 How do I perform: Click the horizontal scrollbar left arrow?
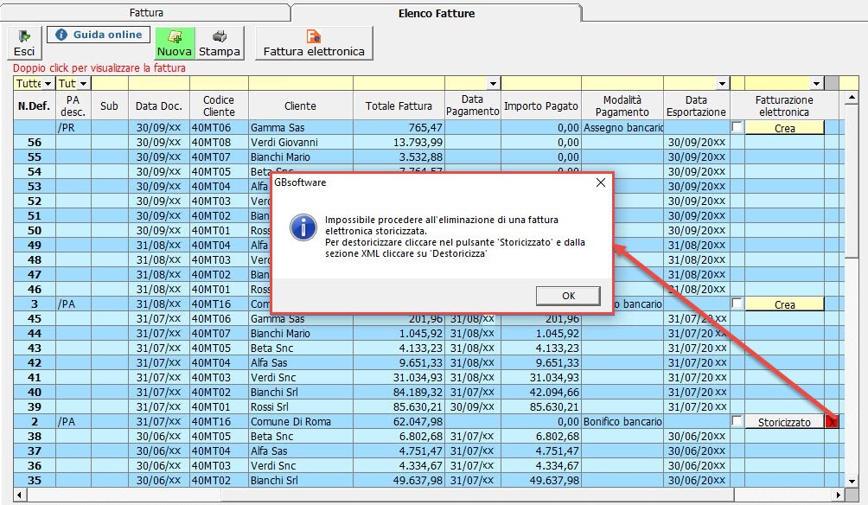20,495
